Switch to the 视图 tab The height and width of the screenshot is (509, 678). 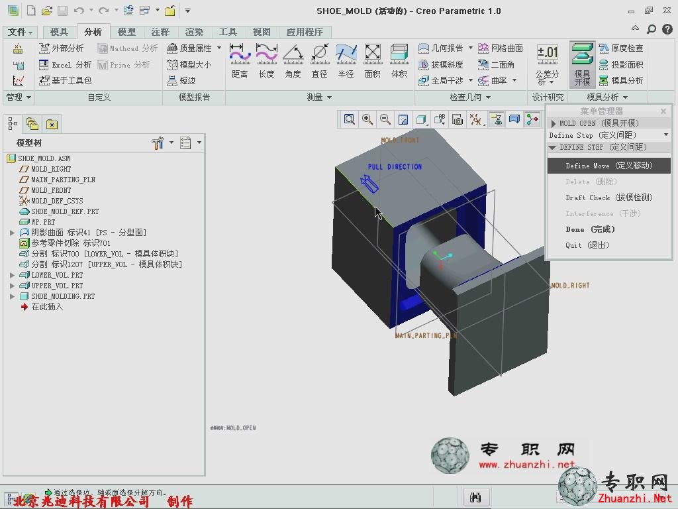[x=262, y=32]
